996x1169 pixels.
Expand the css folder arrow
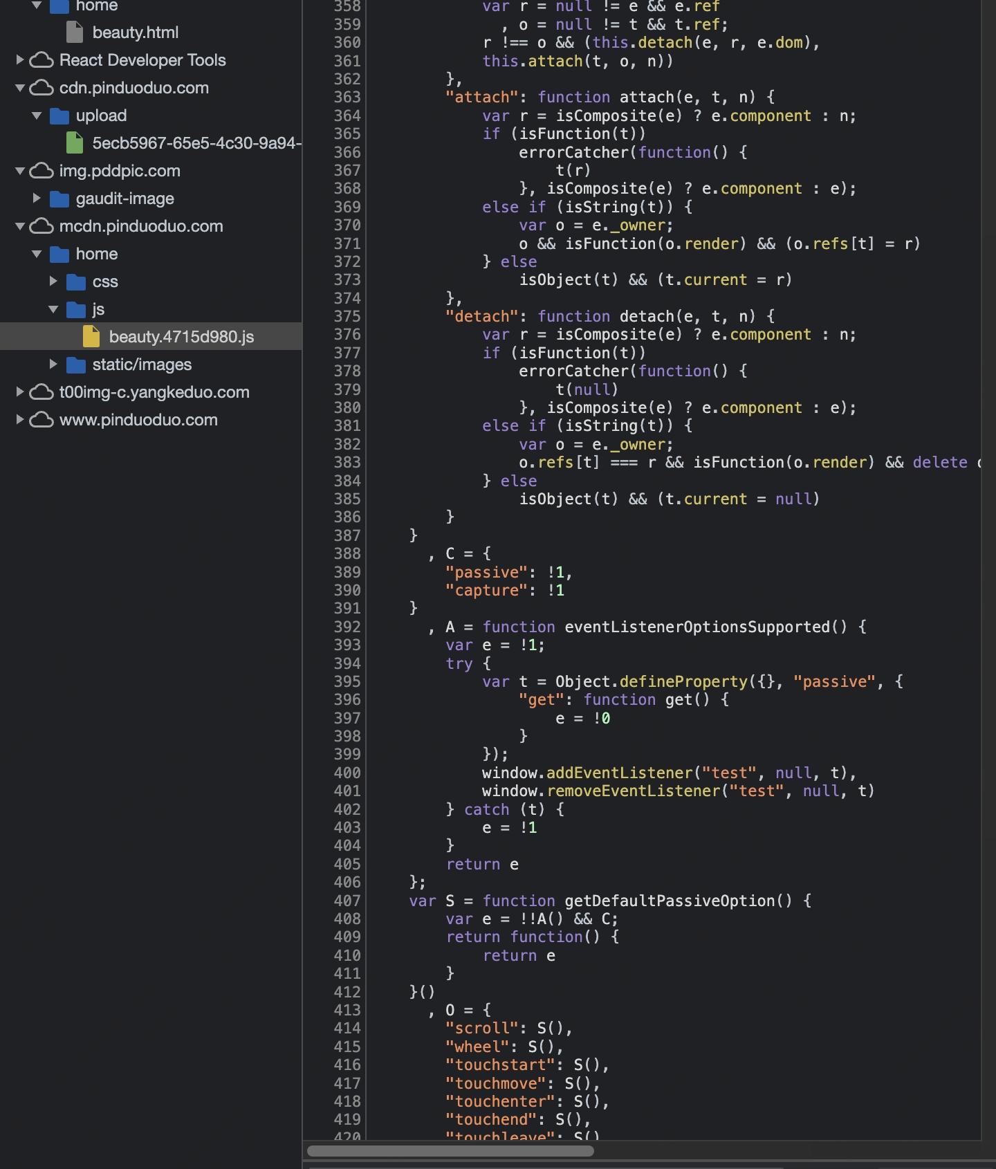tap(53, 282)
